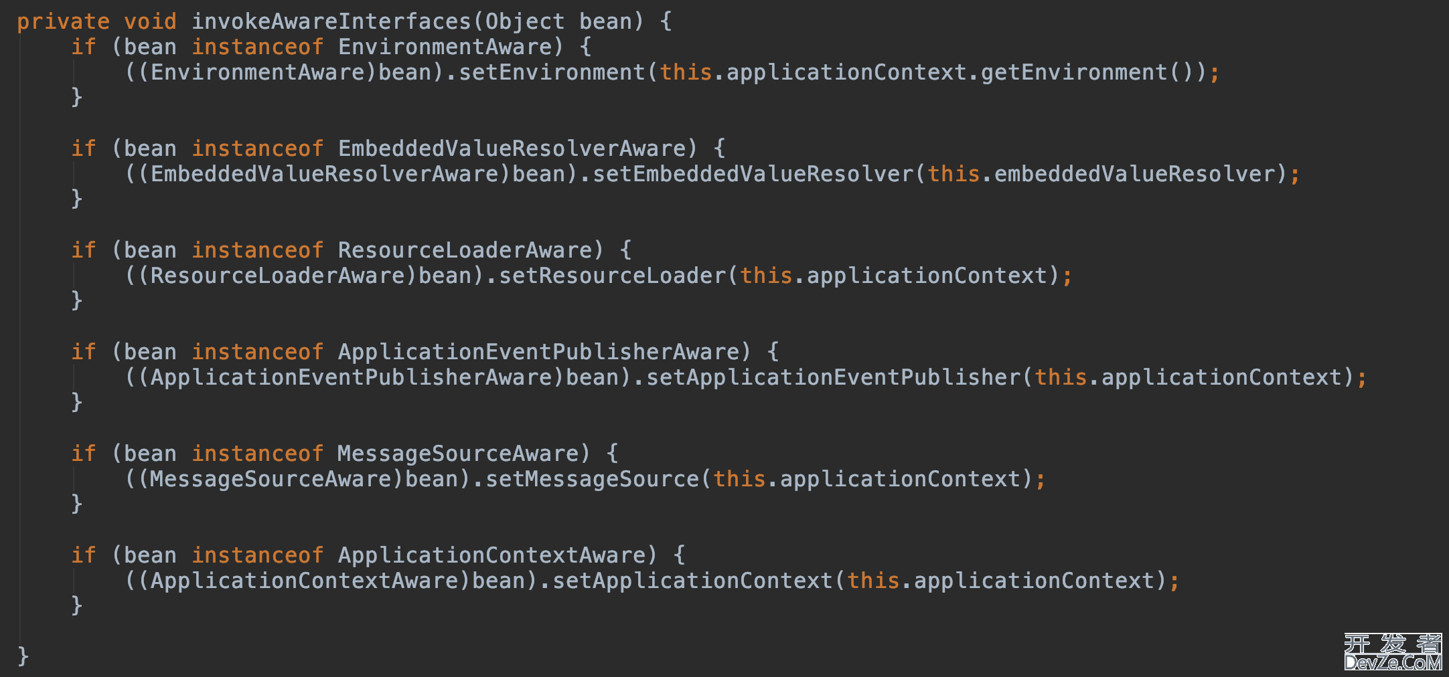Viewport: 1449px width, 677px height.
Task: Click applicationContext argument of setApplicationContext
Action: point(1035,581)
